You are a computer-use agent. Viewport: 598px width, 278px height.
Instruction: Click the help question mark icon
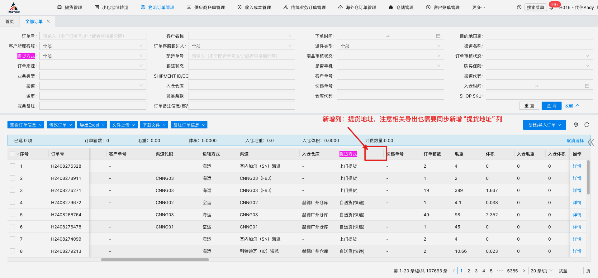519,7
